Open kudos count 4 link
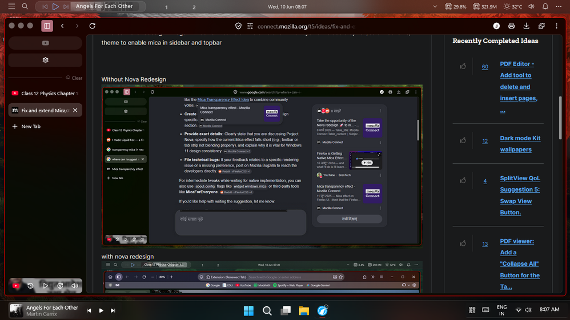Viewport: 570px width, 320px height. tap(485, 181)
